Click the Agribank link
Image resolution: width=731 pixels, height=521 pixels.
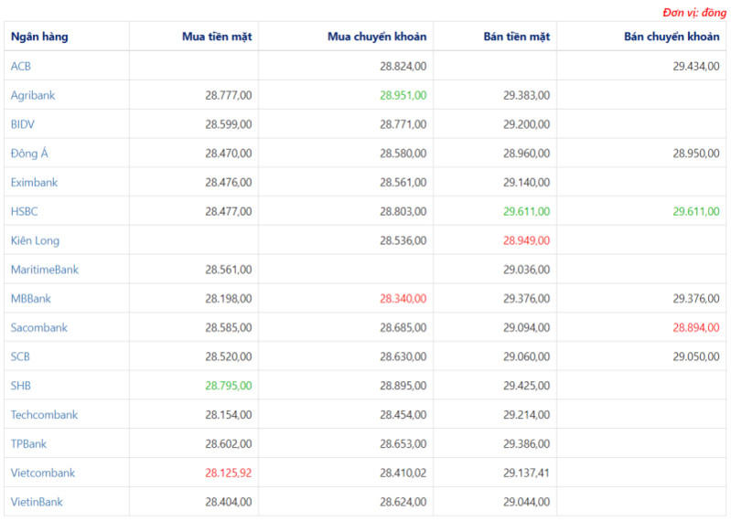pyautogui.click(x=33, y=95)
